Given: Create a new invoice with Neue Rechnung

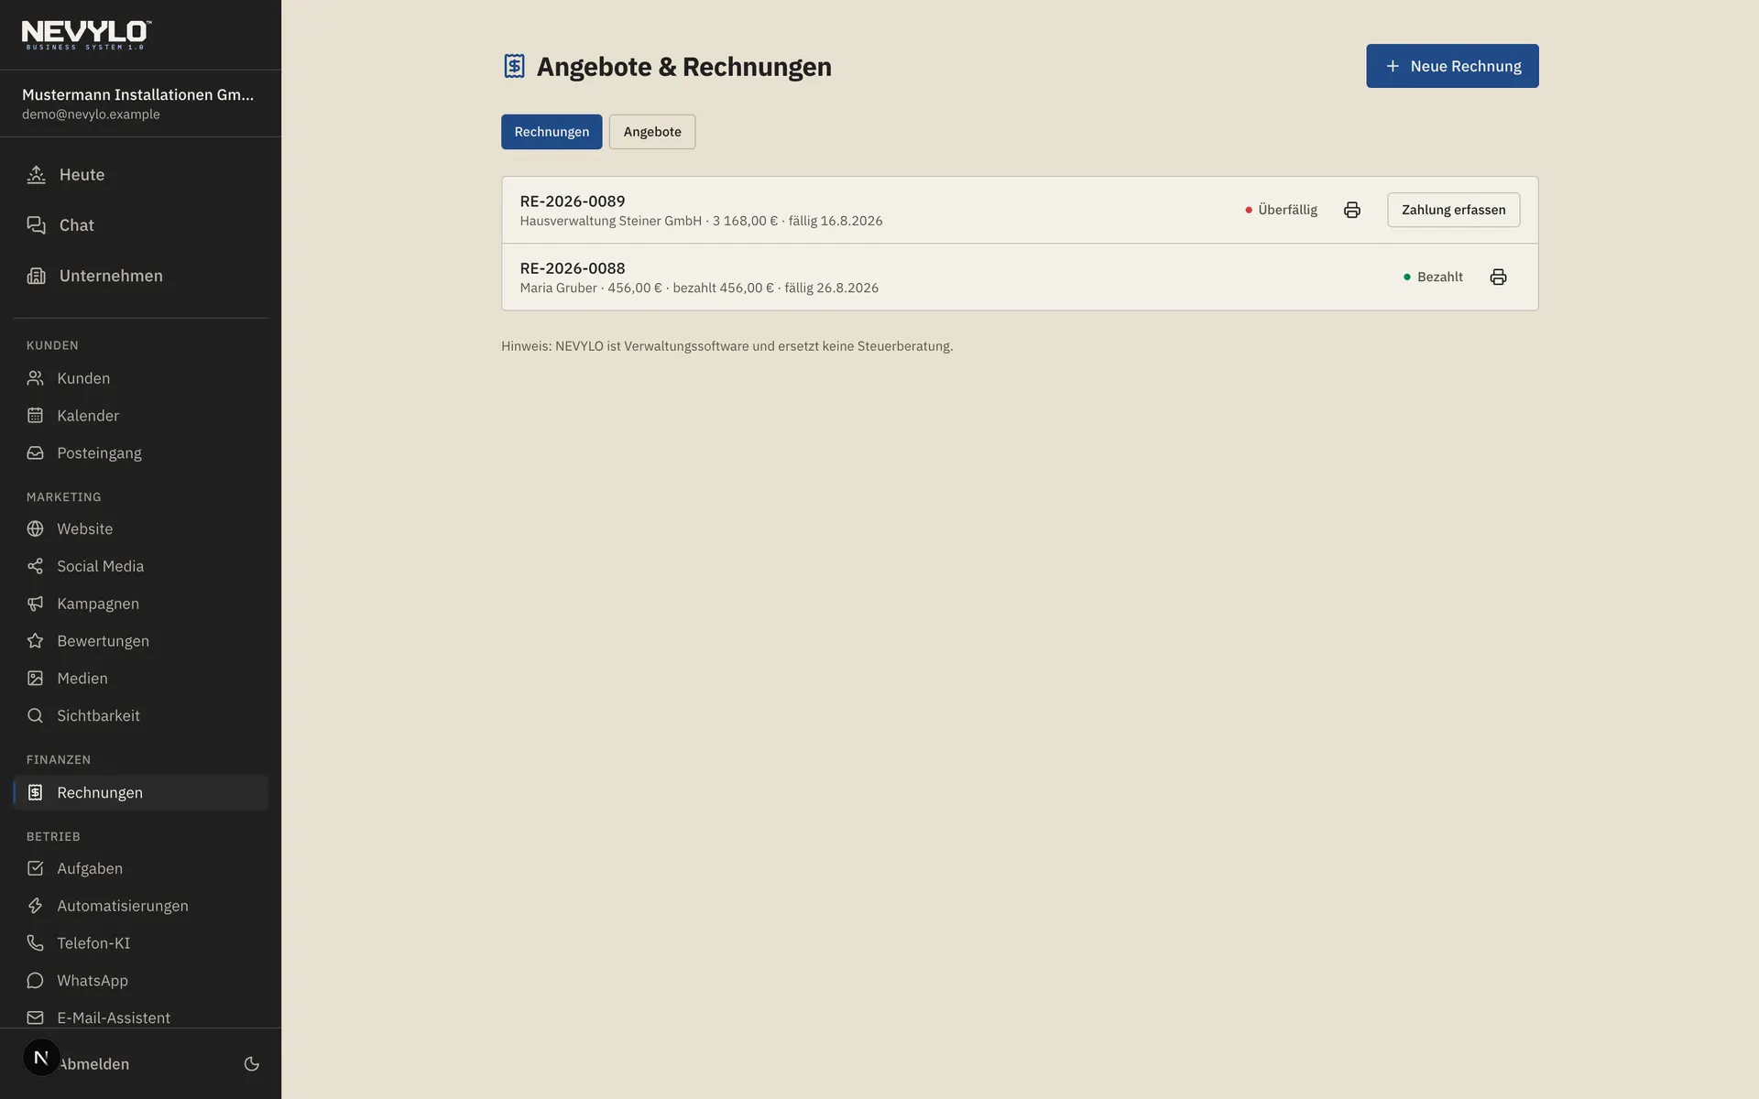Looking at the screenshot, I should (1452, 66).
